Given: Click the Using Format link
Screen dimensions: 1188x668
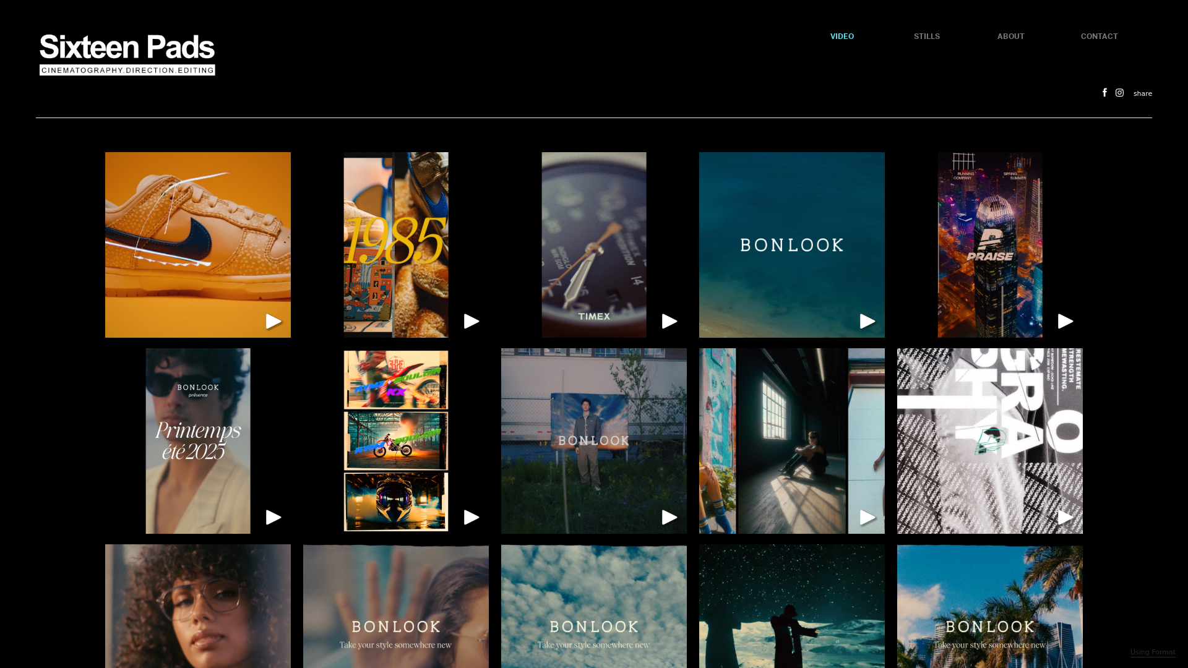Looking at the screenshot, I should coord(1153,653).
